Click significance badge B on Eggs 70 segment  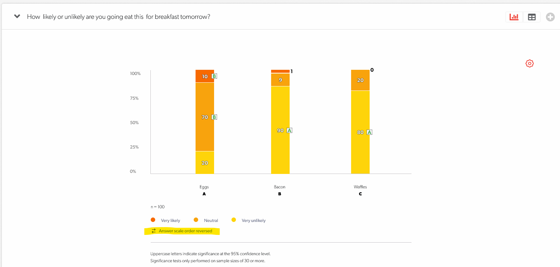pyautogui.click(x=214, y=117)
